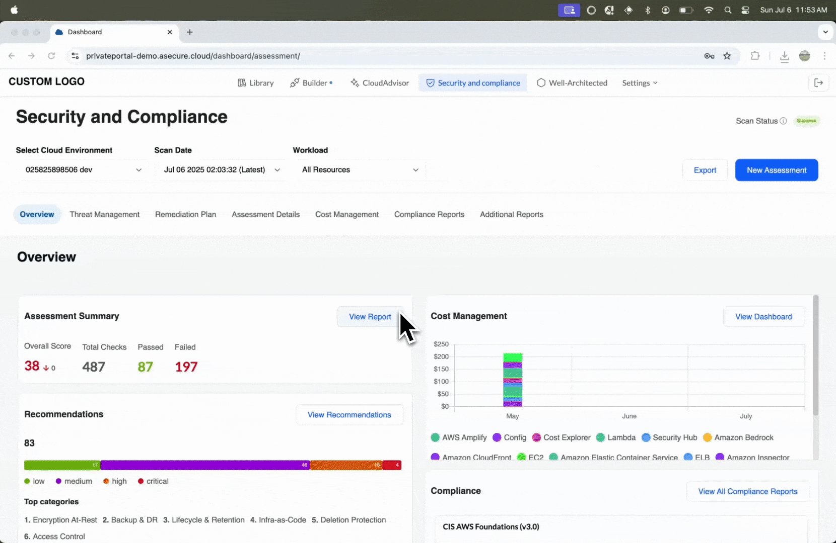Screen dimensions: 836x543
Task: Open the Compliance Reports tab
Action: [x=429, y=214]
